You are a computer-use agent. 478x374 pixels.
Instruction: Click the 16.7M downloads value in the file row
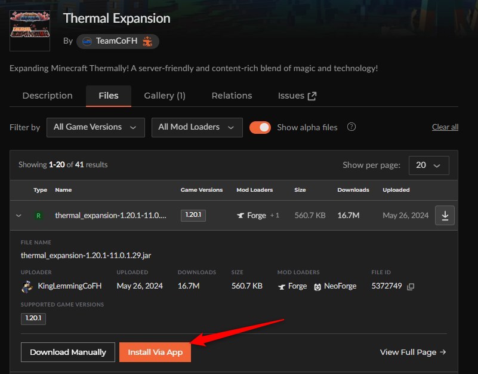(x=349, y=216)
